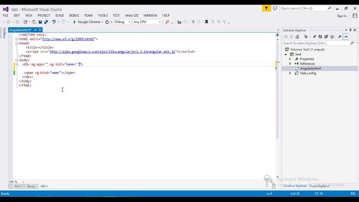Expand the References node in Solution Explorer
Image resolution: width=359 pixels, height=202 pixels.
290,63
